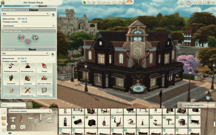The image size is (216, 135).
Task: Open the upper Бар lot type dropdown
Action: (26, 14)
